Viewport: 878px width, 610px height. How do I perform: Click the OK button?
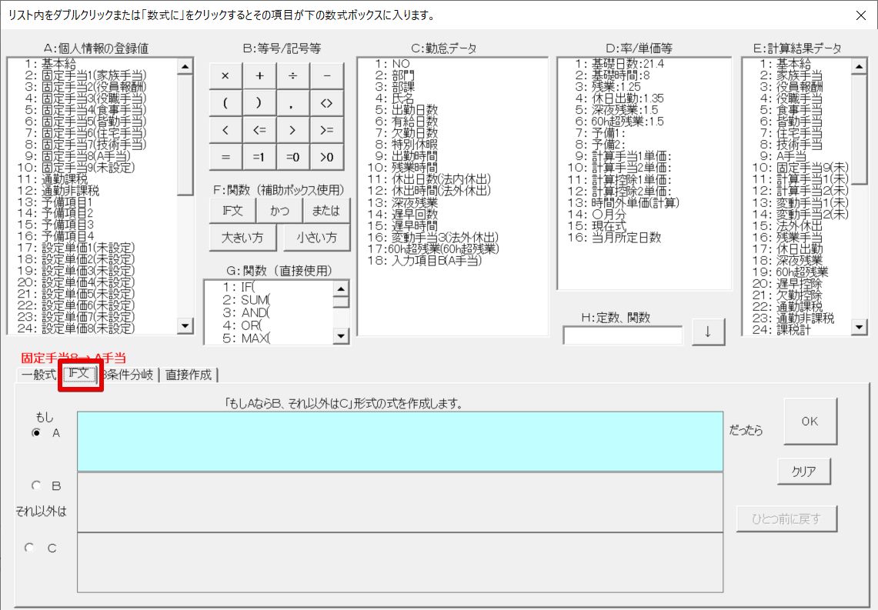tap(810, 422)
